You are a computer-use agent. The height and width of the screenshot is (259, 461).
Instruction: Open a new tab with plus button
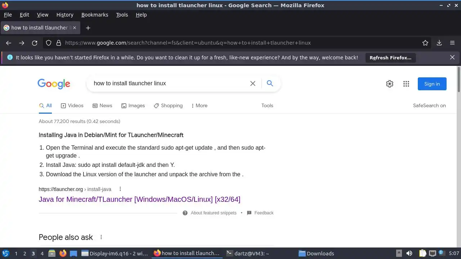click(88, 28)
